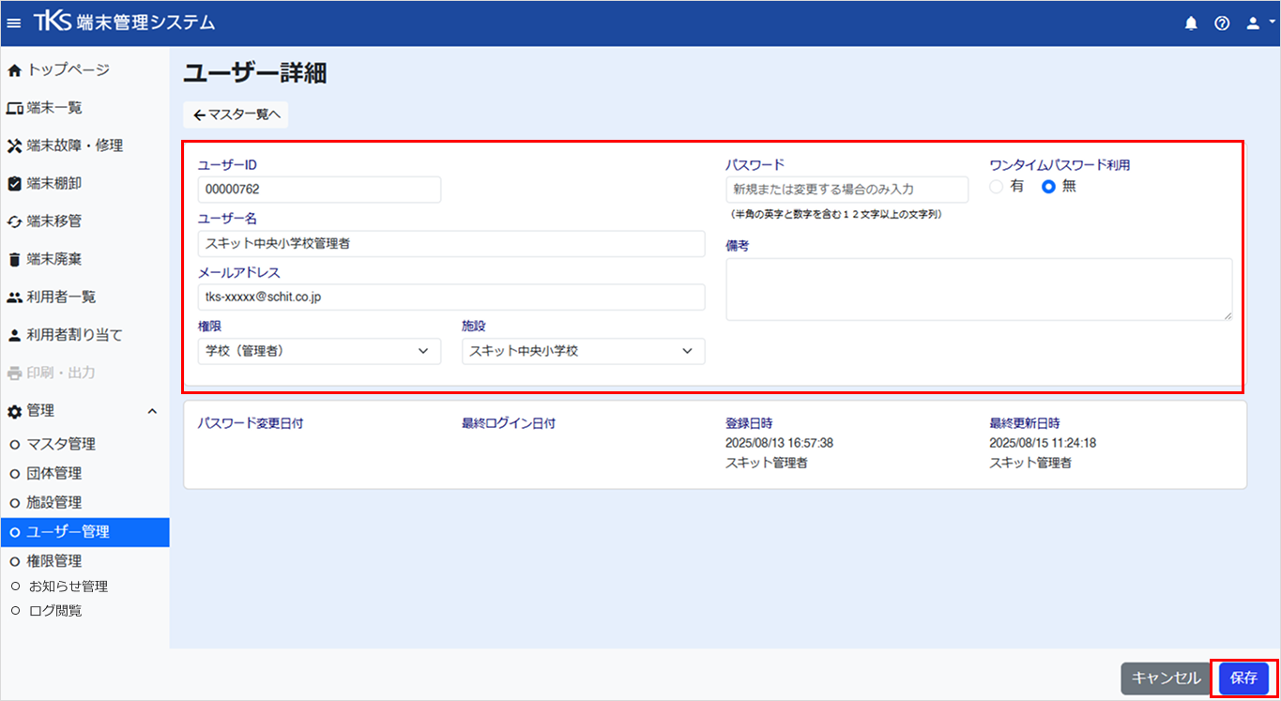
Task: Open the help question mark icon
Action: (1221, 23)
